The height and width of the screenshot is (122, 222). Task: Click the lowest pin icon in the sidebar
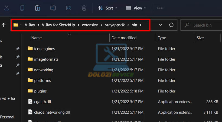(18, 73)
